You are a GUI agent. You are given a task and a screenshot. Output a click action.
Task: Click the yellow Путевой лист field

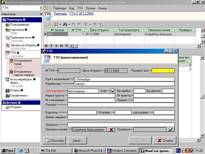pos(163,71)
